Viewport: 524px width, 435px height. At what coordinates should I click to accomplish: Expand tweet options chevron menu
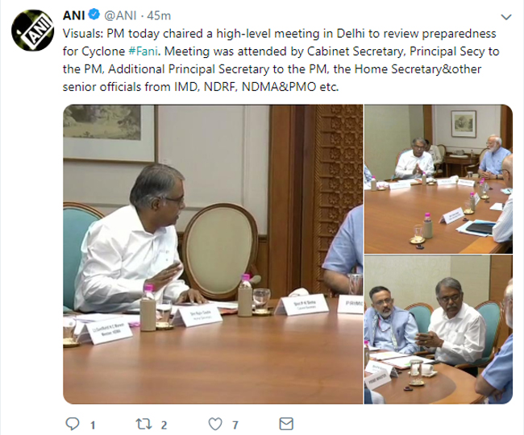(x=506, y=17)
